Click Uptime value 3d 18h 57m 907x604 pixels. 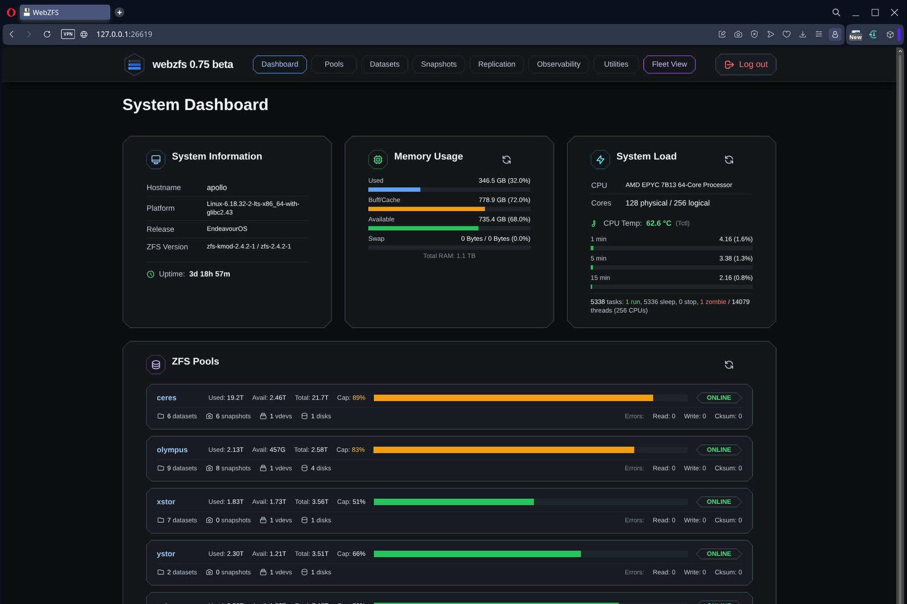coord(210,274)
